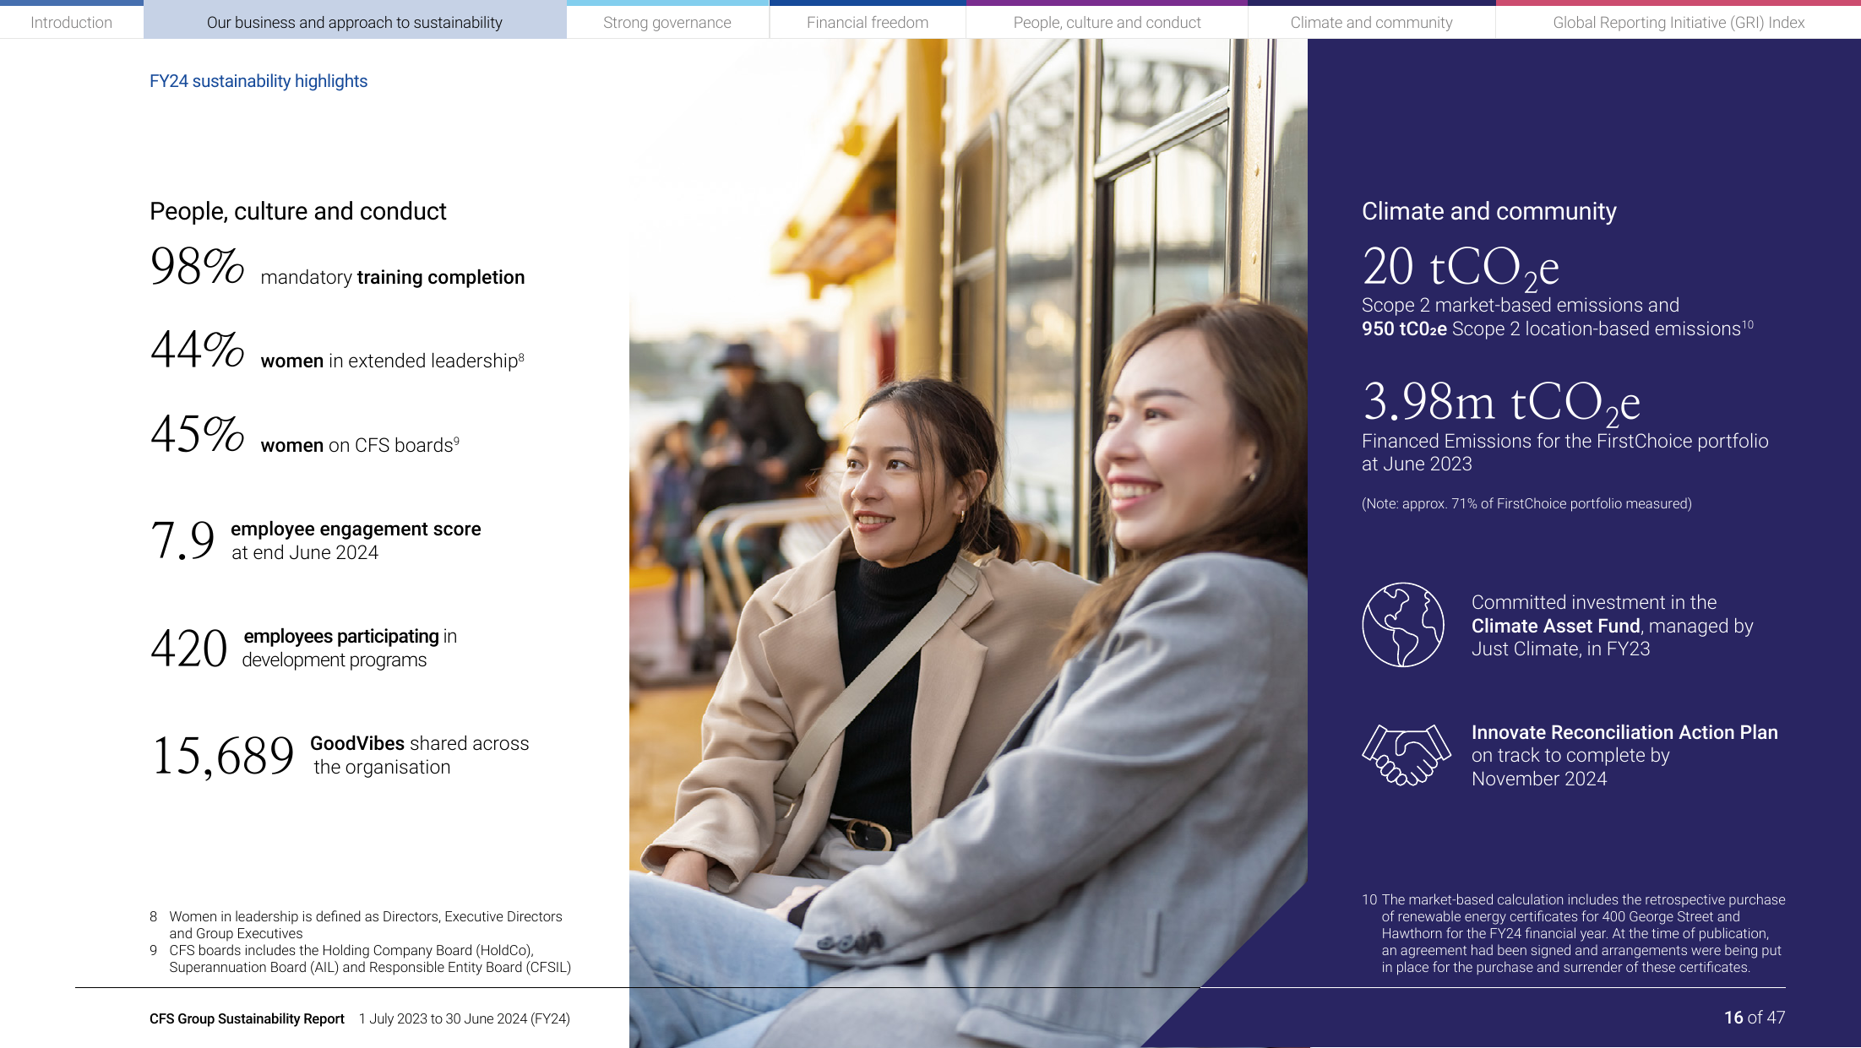Click the 950 tCO2e location-based emissions text
The width and height of the screenshot is (1861, 1048).
[1558, 329]
